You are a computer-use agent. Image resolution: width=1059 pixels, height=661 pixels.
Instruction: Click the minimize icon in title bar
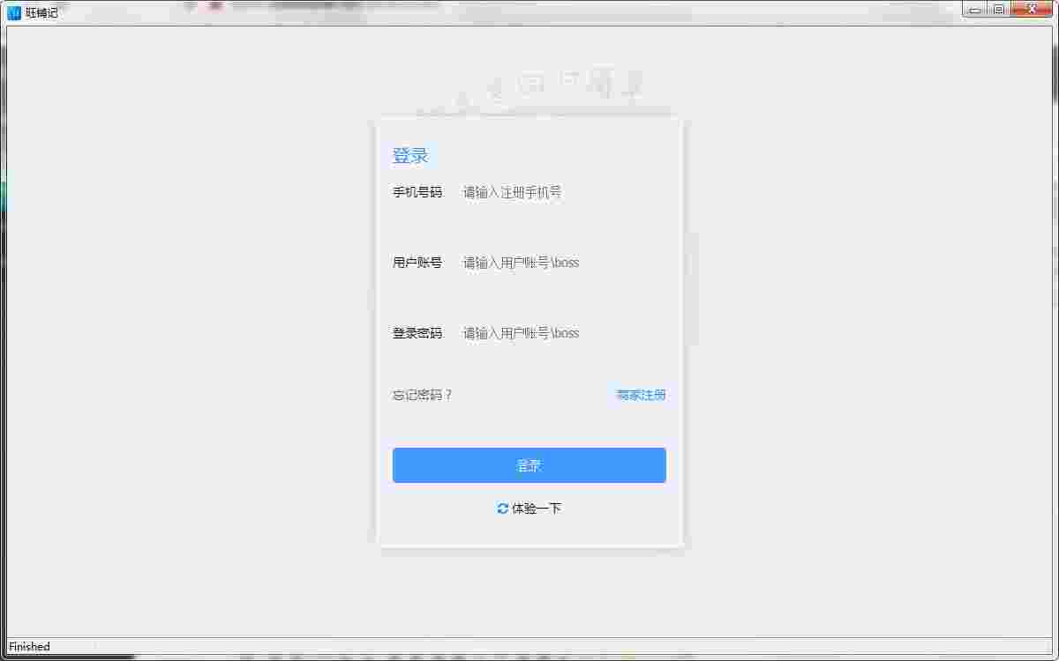(x=976, y=9)
